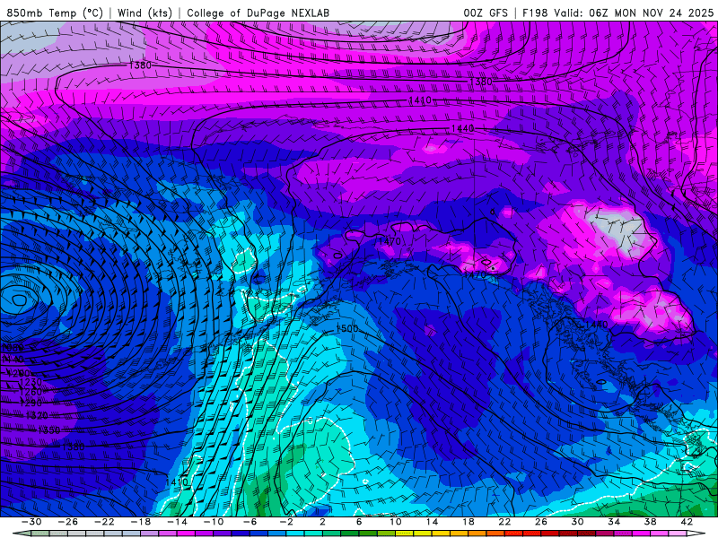
Task: Click the "1290" contour label
Action: click(31, 403)
